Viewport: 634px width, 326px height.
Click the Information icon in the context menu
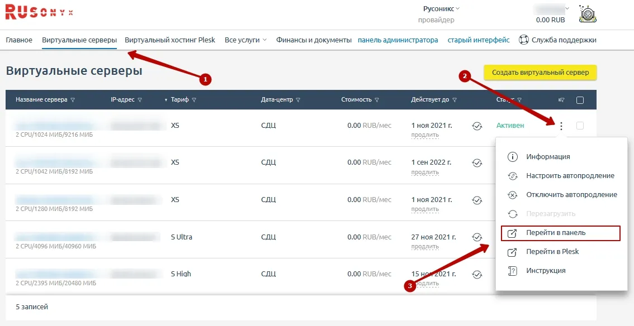point(512,157)
